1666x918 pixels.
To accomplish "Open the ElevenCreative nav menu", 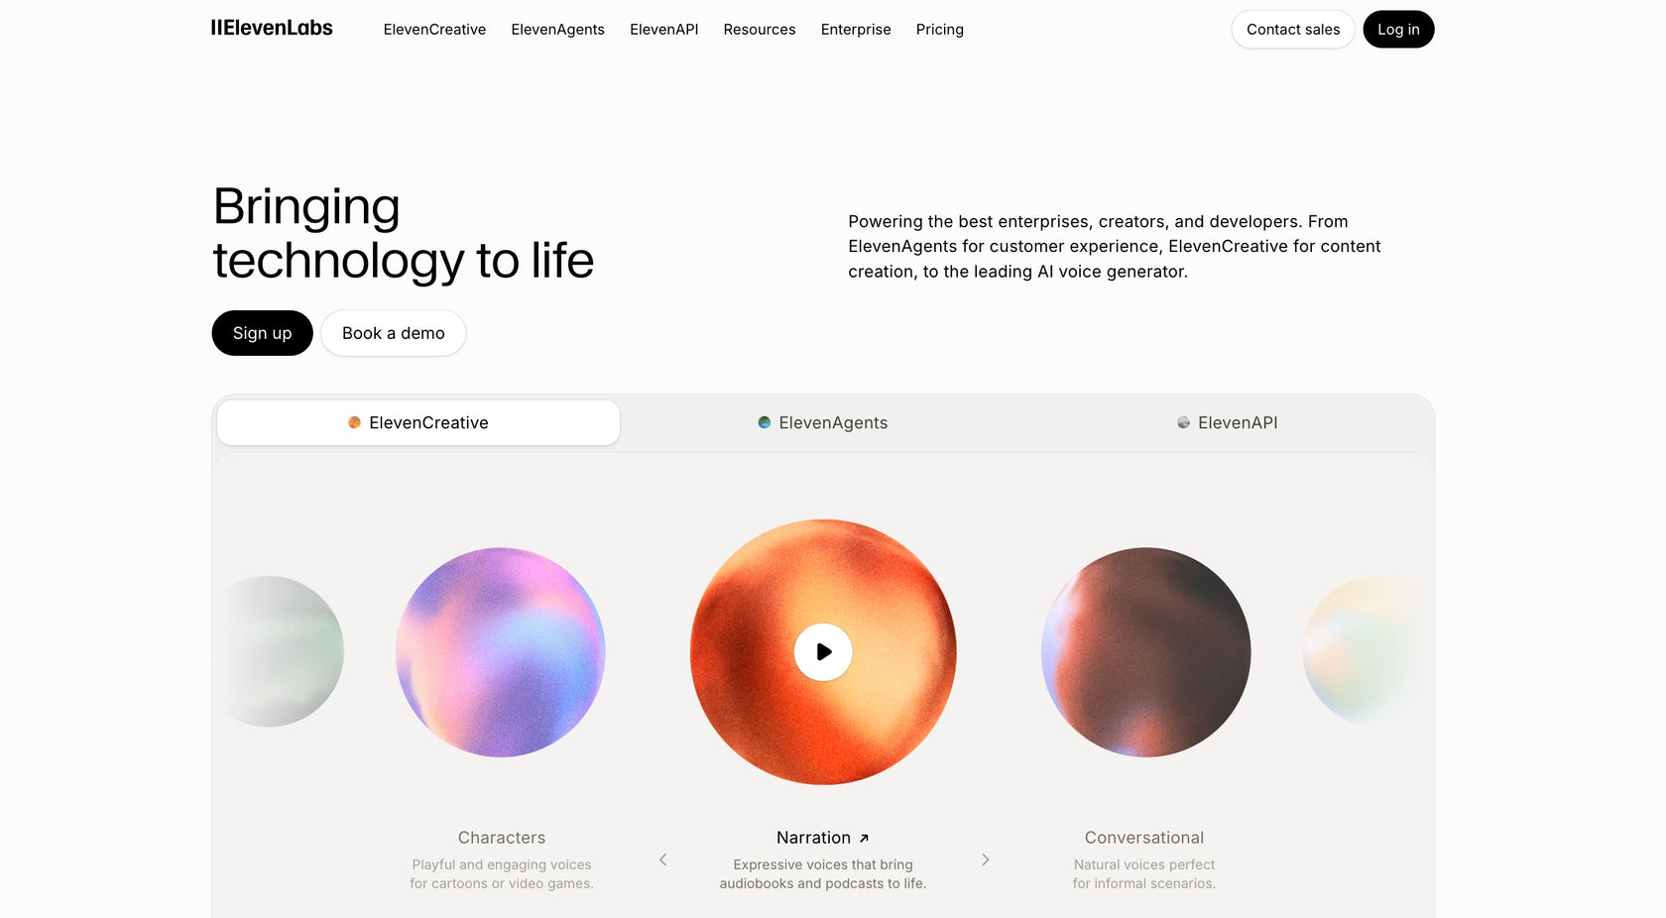I will pyautogui.click(x=434, y=30).
